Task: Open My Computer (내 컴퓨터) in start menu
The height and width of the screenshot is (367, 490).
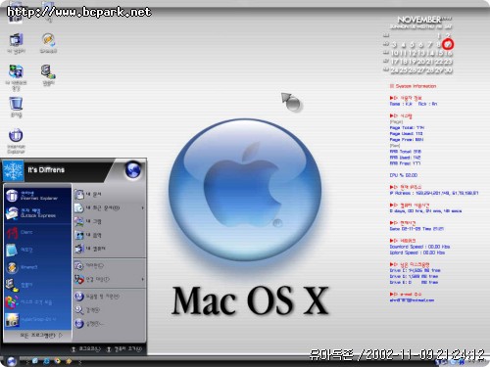Action: click(109, 249)
